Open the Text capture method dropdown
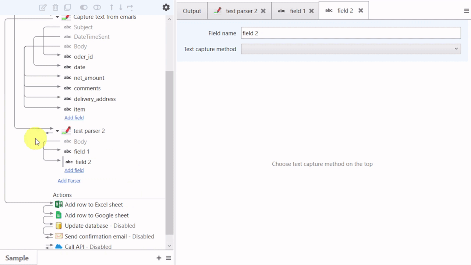 (351, 49)
